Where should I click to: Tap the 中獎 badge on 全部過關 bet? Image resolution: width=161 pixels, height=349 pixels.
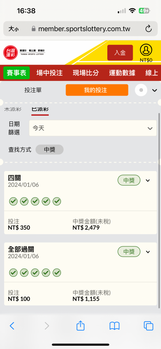129,252
